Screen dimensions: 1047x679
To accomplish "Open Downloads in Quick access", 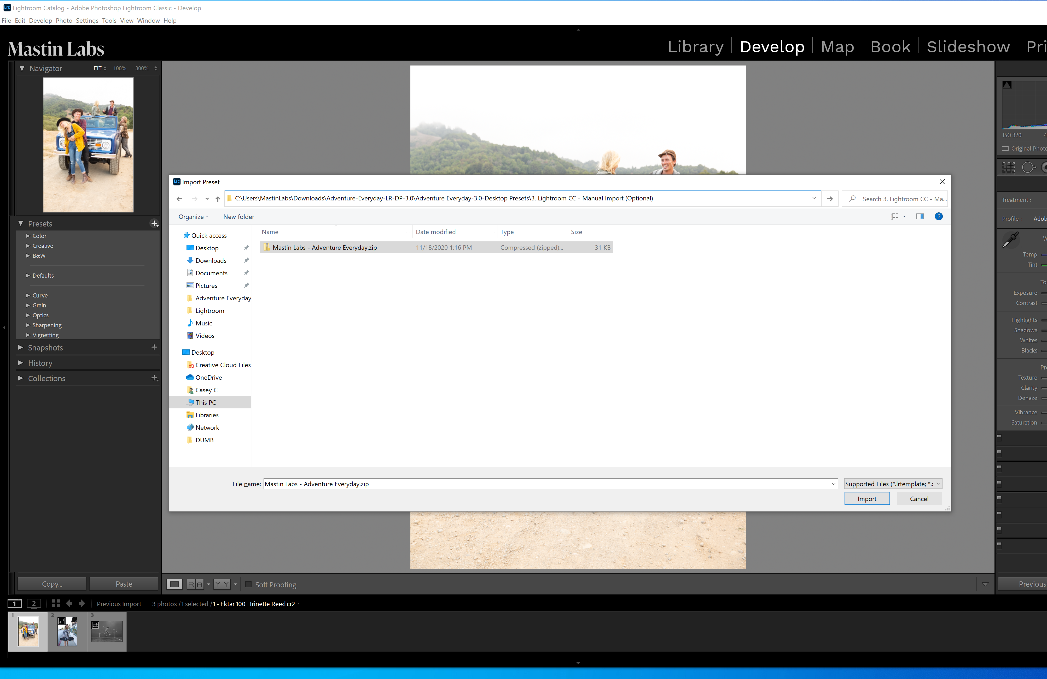I will pyautogui.click(x=211, y=261).
